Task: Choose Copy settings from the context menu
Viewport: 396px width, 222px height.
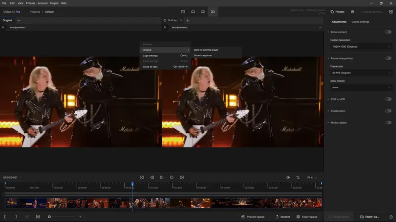Action: tap(150, 56)
